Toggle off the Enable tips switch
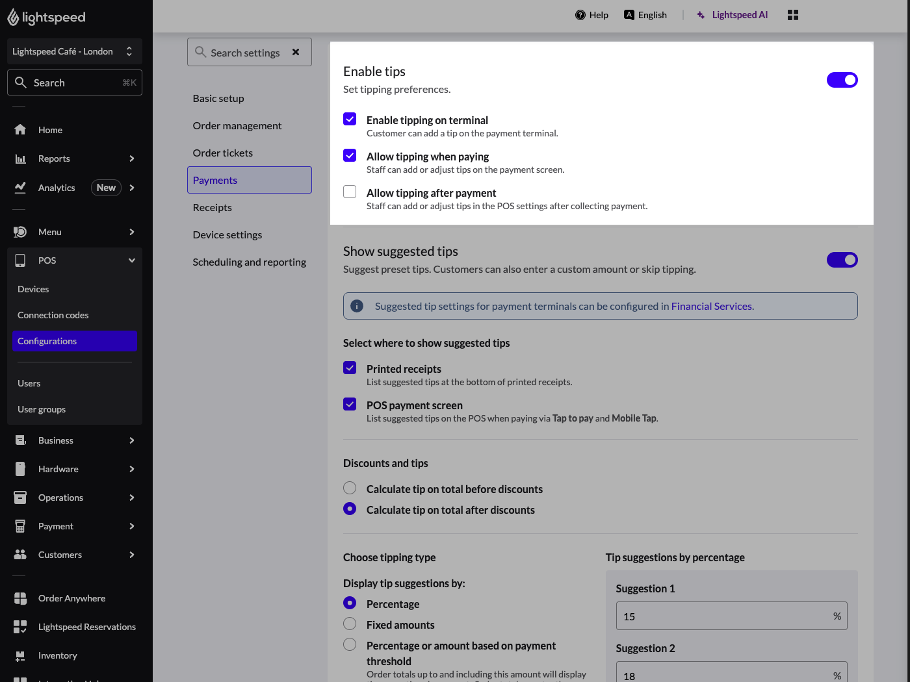 tap(842, 80)
